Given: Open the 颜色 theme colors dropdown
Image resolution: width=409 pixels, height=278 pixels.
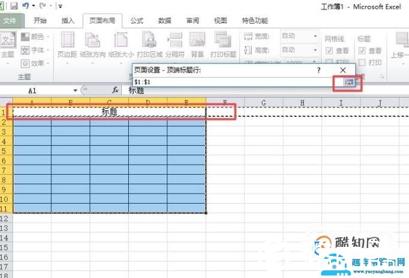Looking at the screenshot, I should [x=35, y=37].
